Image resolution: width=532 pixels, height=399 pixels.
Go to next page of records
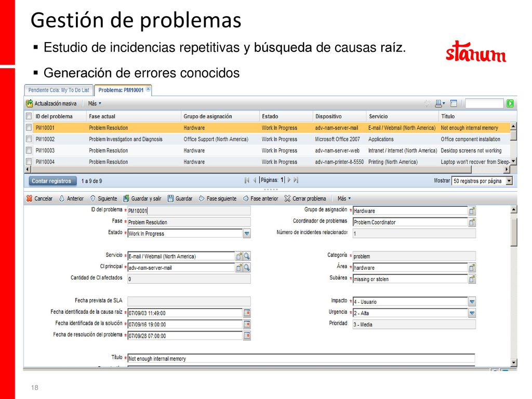289,180
